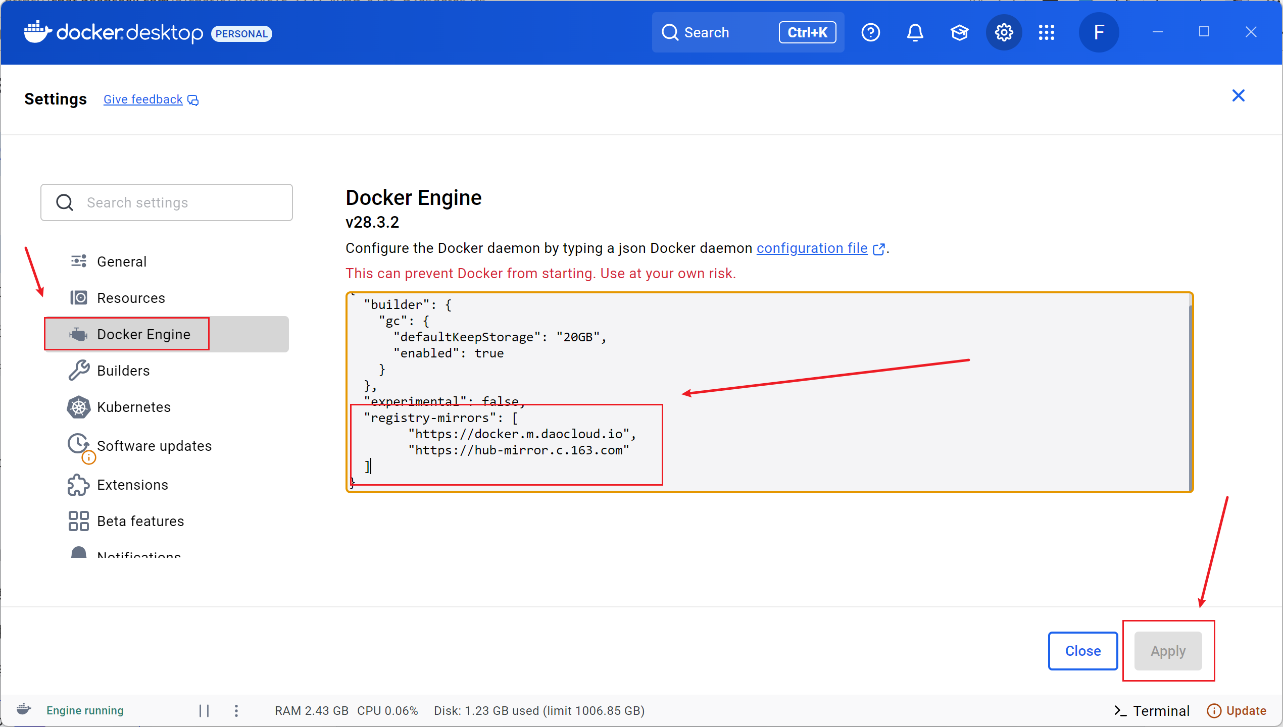Click the Update info icon
This screenshot has height=727, width=1283.
[1214, 711]
